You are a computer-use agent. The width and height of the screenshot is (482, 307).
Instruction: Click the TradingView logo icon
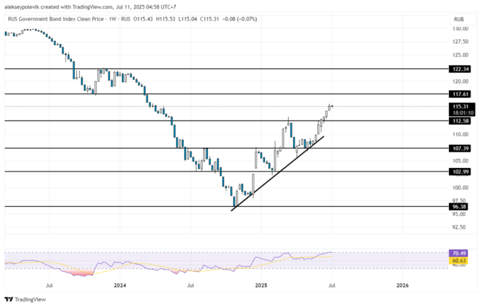click(9, 299)
